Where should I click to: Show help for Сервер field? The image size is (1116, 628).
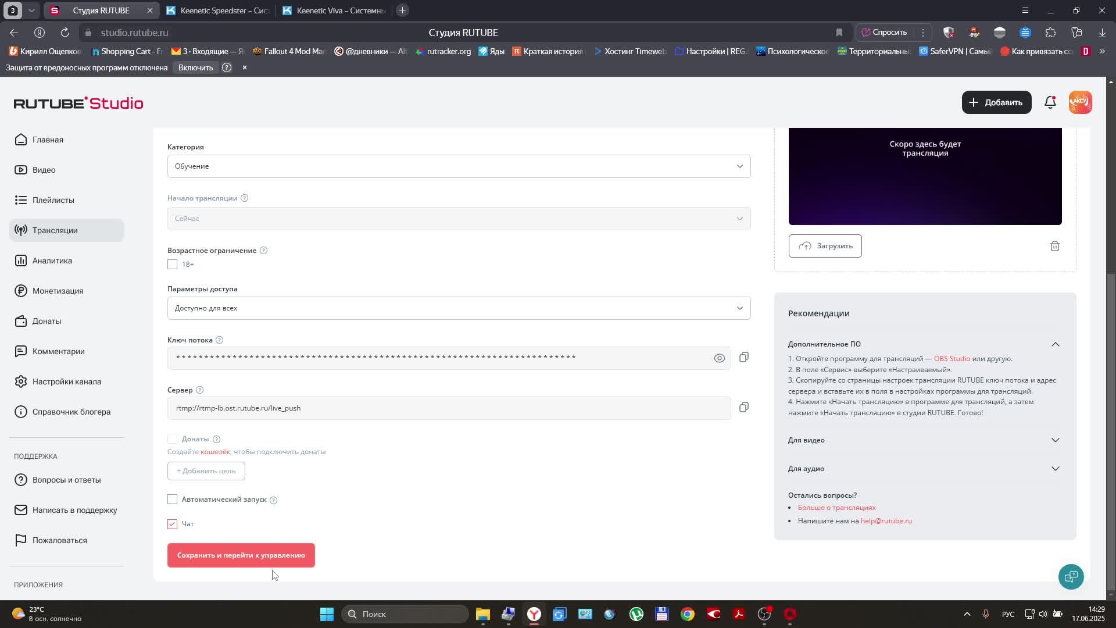(199, 390)
